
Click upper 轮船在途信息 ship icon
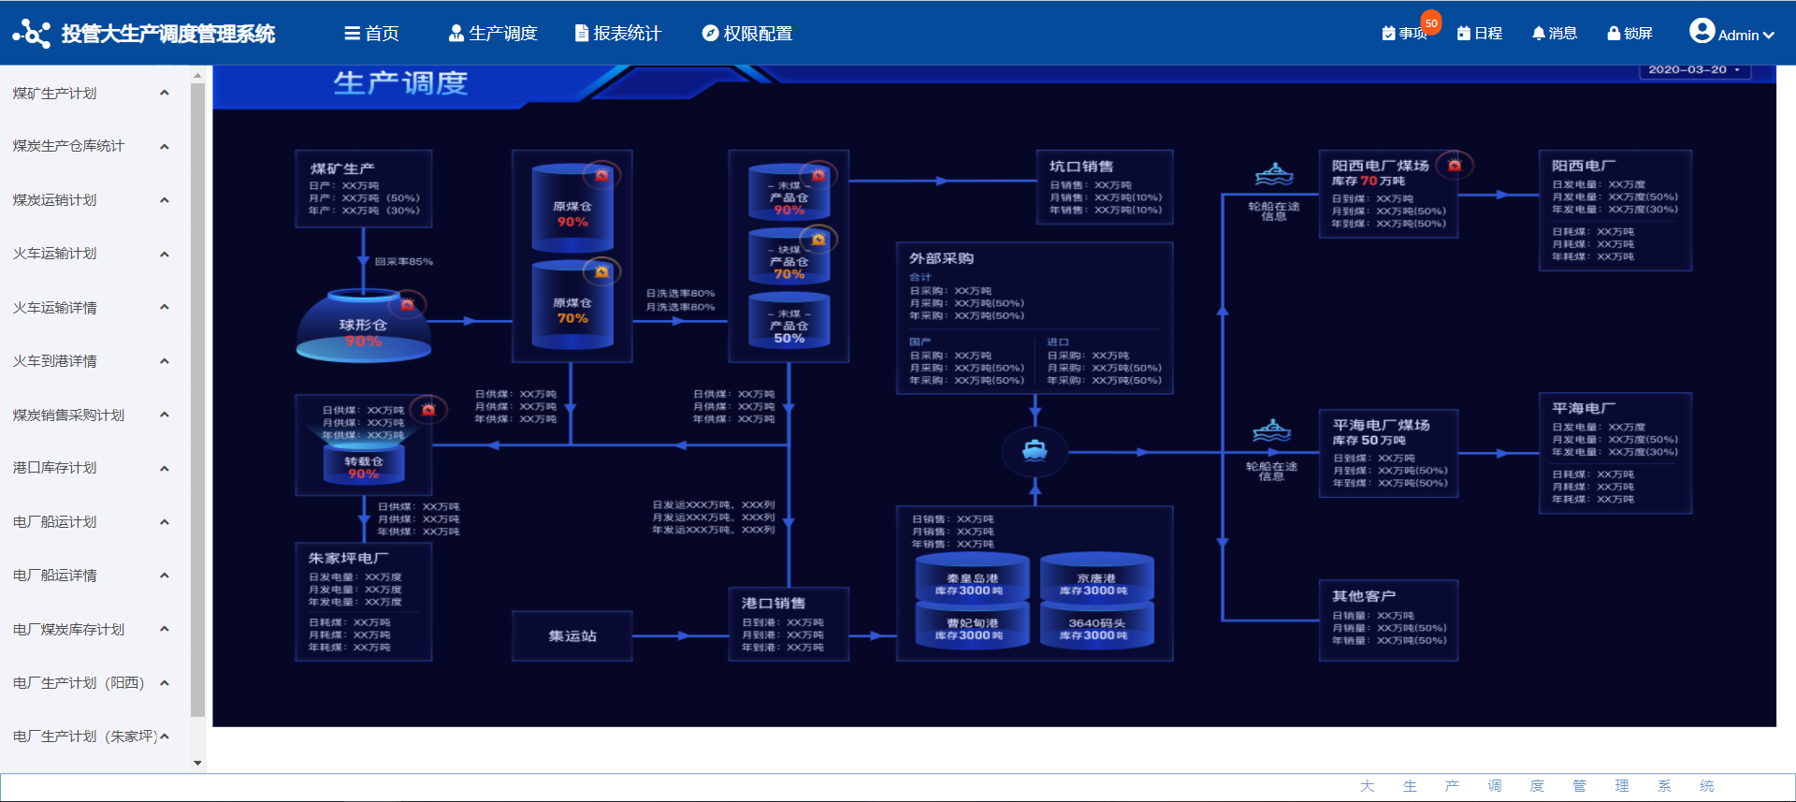pyautogui.click(x=1274, y=174)
